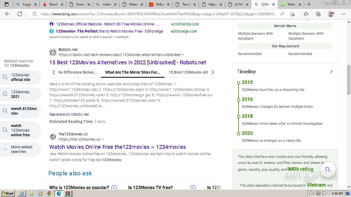Viewport: 351px width, 197px height.
Task: Open the Edge profile menu
Action: [331, 14]
